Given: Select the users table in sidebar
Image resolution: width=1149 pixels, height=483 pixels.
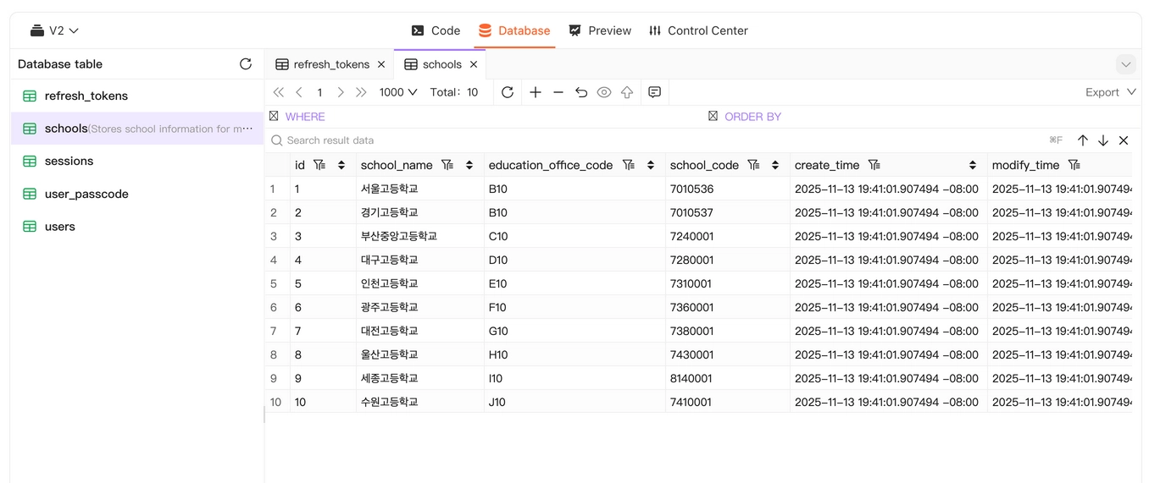Looking at the screenshot, I should (x=59, y=227).
